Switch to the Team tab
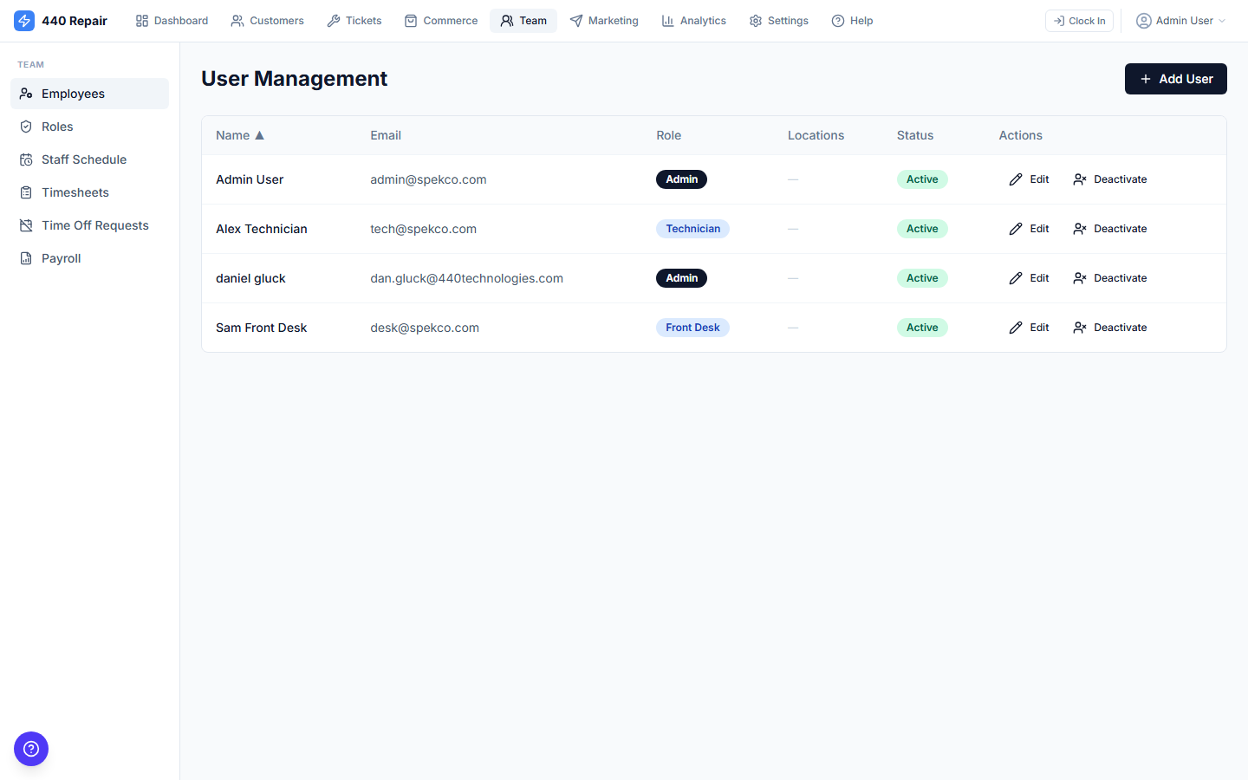Screen dimensions: 1248x780 coord(523,20)
